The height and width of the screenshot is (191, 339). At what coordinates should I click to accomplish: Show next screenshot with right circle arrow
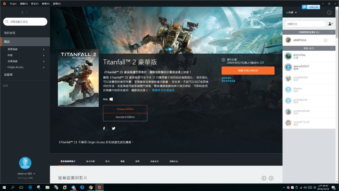click(271, 178)
